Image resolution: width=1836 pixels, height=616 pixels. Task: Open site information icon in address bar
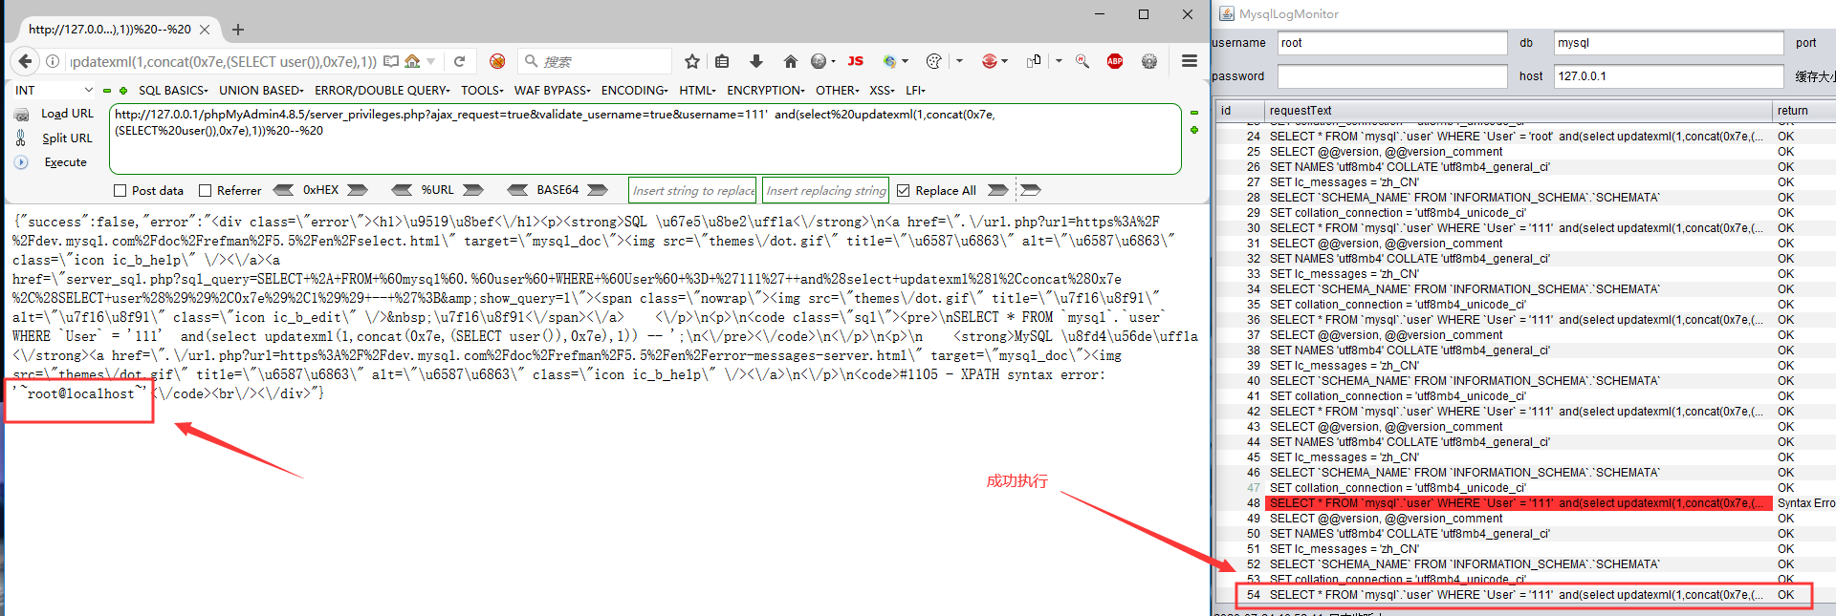point(54,61)
